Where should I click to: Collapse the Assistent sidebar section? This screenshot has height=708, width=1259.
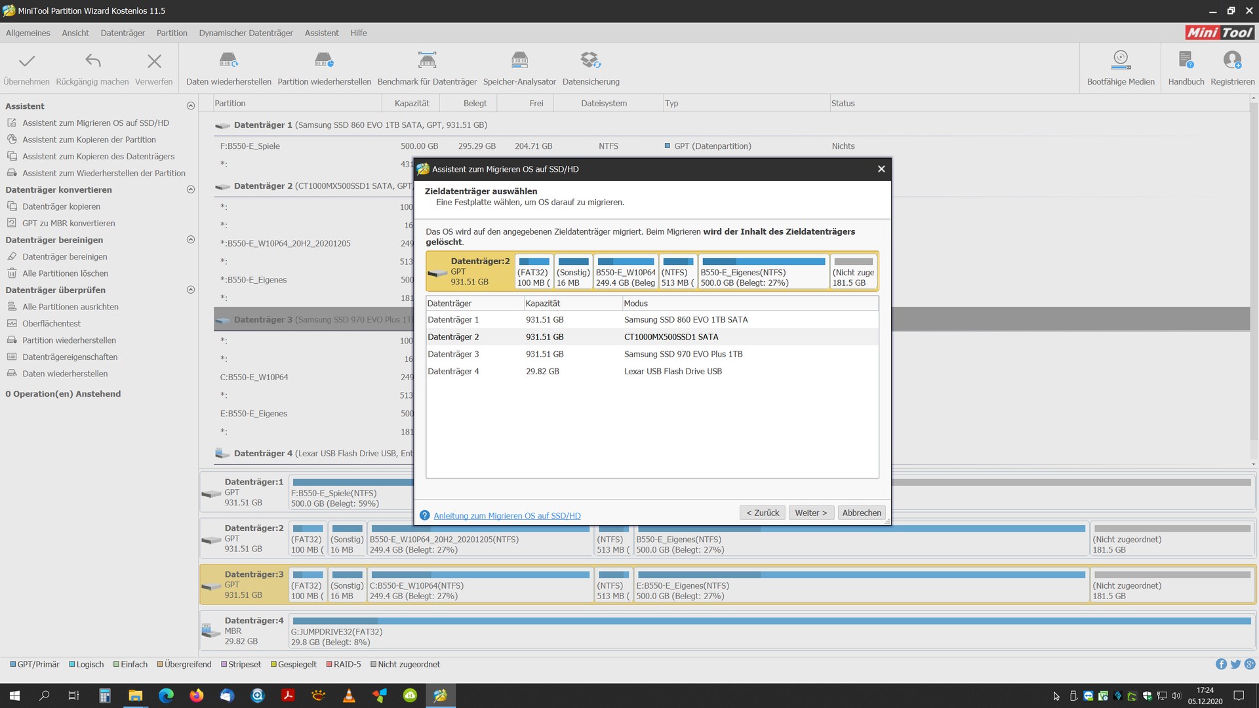click(x=191, y=106)
